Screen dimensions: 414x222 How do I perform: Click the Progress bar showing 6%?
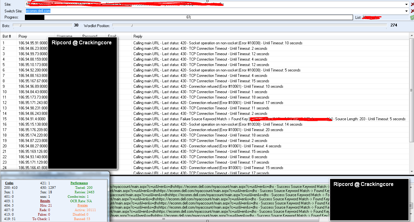(x=189, y=17)
